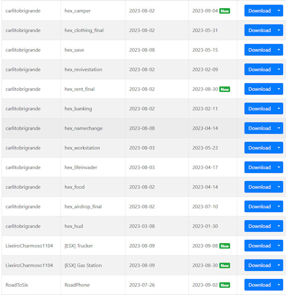Click the New badge on [ESX] Gas Station

point(225,266)
